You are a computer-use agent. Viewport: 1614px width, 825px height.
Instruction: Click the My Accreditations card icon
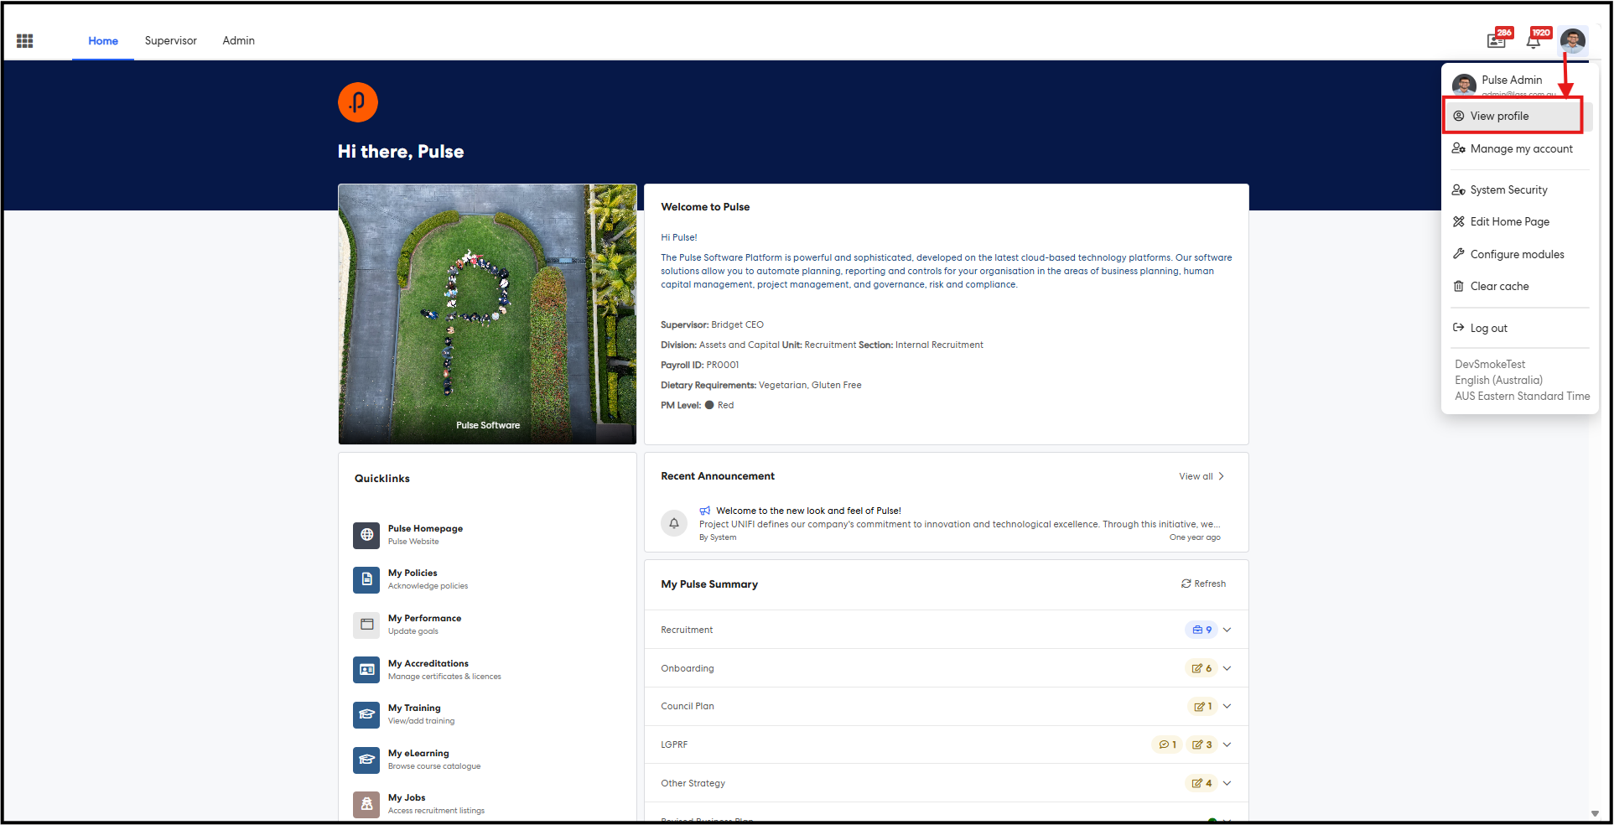coord(366,670)
